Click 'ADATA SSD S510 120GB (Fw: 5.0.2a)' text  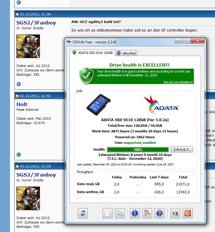click(x=135, y=120)
